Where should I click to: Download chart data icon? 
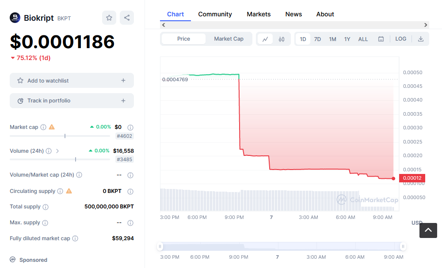[x=421, y=39]
